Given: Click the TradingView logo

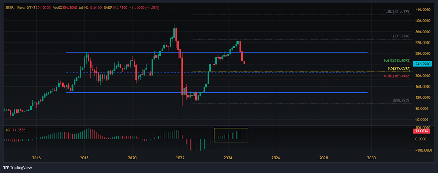Looking at the screenshot, I should 18,168.
